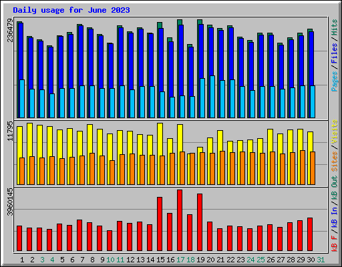Viewport: 342px width, 267px height.
Task: Click day 17 on the x-axis
Action: click(x=180, y=260)
